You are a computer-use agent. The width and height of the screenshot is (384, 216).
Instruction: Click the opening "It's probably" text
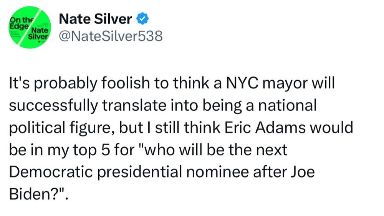click(53, 83)
